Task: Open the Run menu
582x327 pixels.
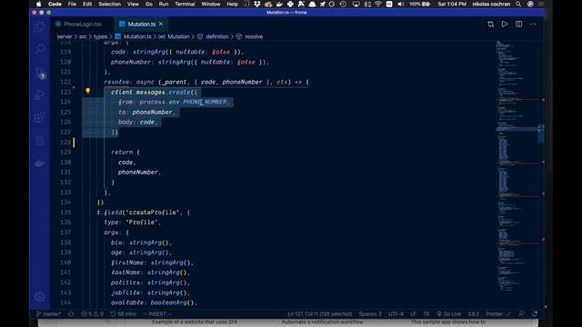Action: (x=164, y=4)
